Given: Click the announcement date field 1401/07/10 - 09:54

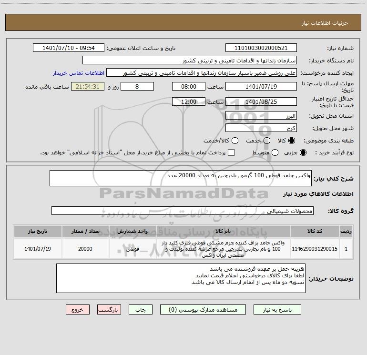Looking at the screenshot, I should pyautogui.click(x=69, y=48).
